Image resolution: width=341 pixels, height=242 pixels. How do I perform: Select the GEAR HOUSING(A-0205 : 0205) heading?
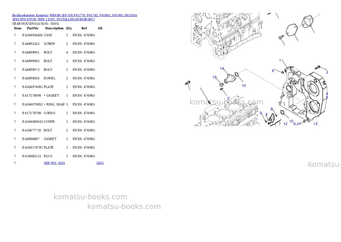click(35, 24)
